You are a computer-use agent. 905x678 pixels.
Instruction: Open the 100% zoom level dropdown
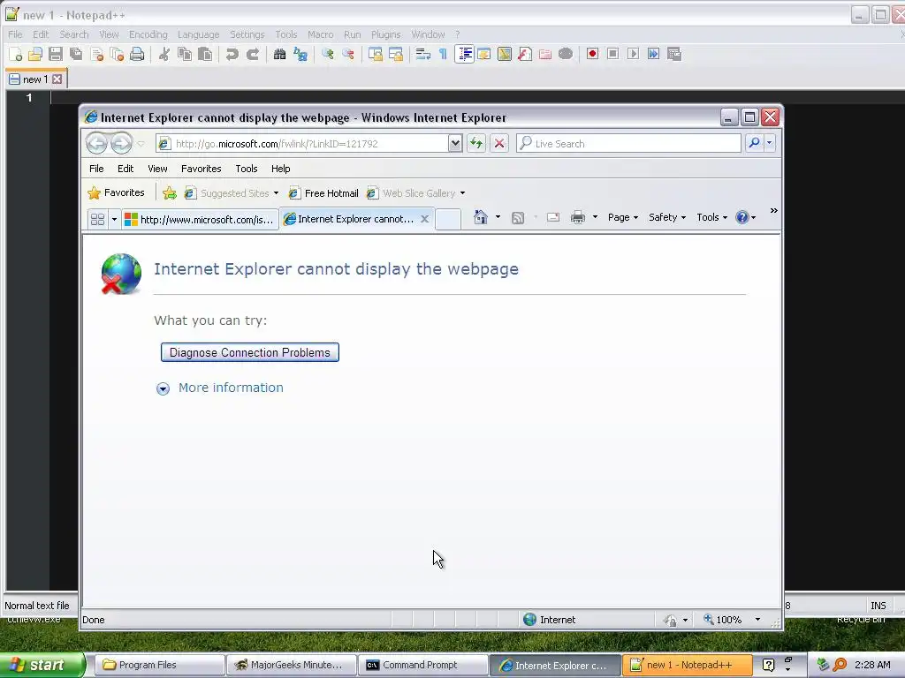(757, 620)
